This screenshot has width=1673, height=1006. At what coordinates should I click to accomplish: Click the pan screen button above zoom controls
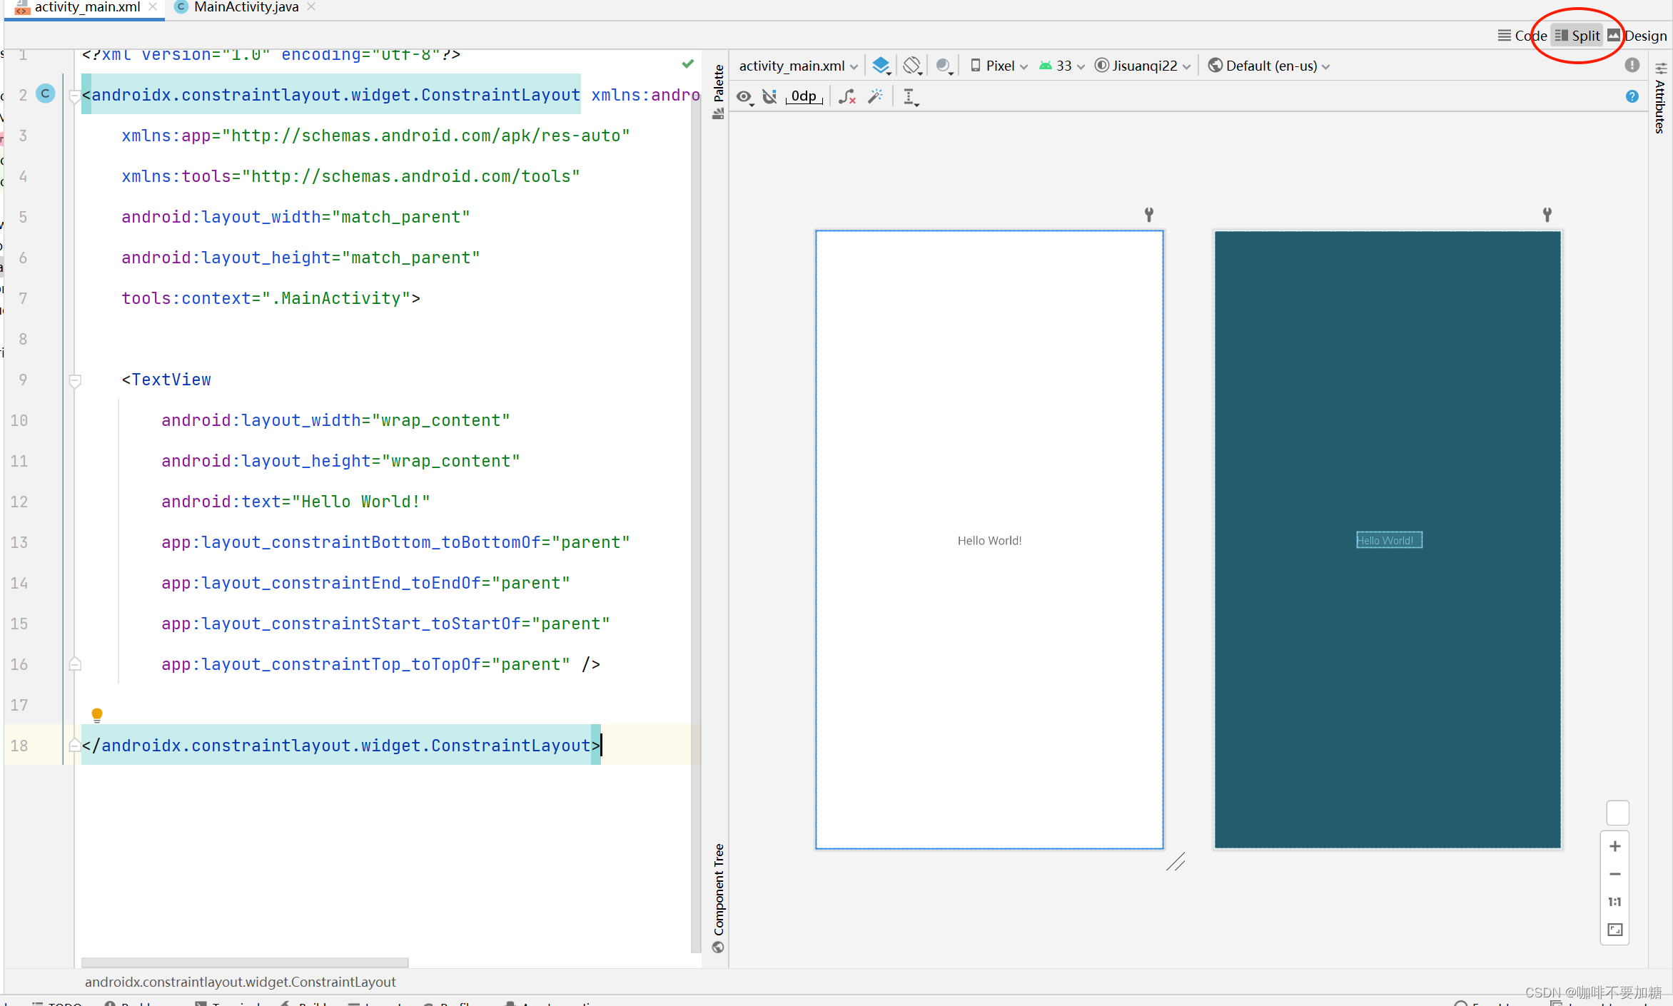(x=1617, y=813)
